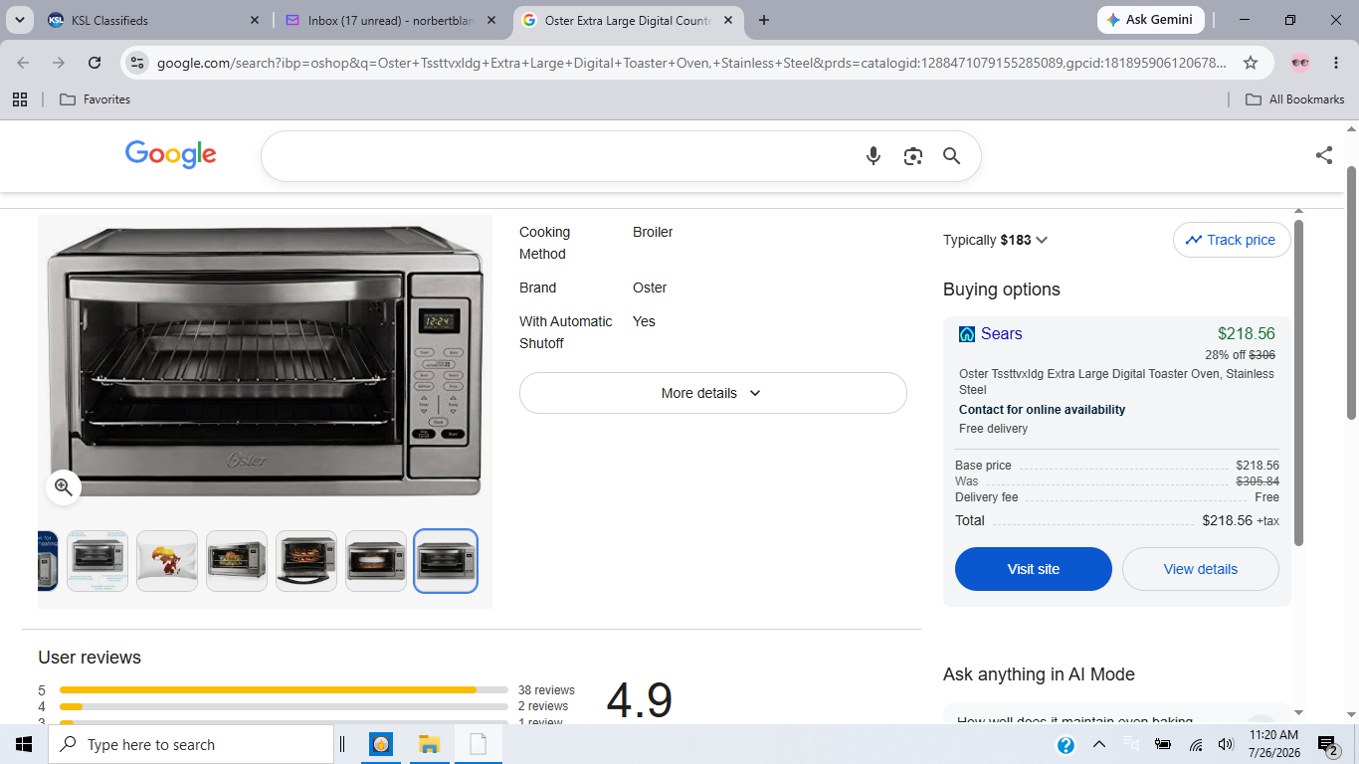Open the network Wi-Fi tray icon
This screenshot has width=1359, height=764.
pos(1196,744)
